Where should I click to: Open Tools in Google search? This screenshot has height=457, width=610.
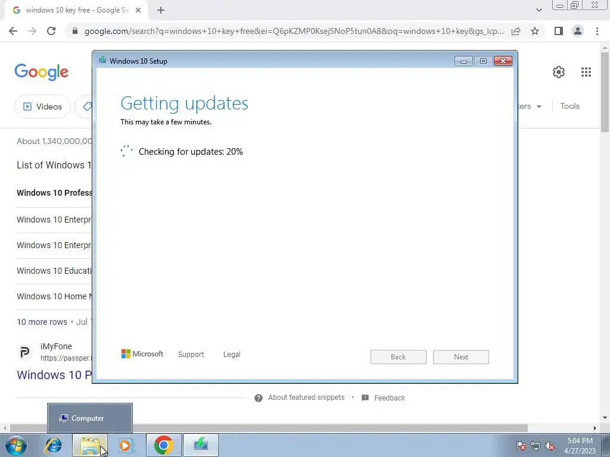[570, 106]
